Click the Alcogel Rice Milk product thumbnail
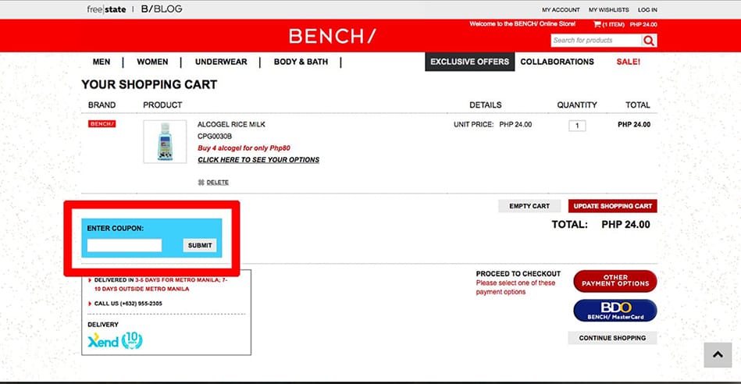The width and height of the screenshot is (741, 384). pos(165,142)
